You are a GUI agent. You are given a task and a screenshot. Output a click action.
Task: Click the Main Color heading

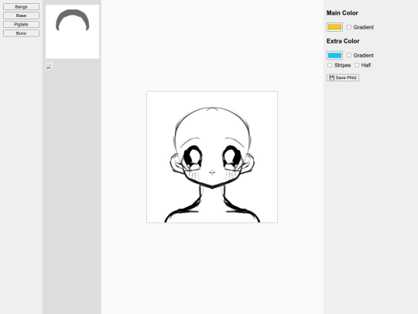(x=342, y=13)
